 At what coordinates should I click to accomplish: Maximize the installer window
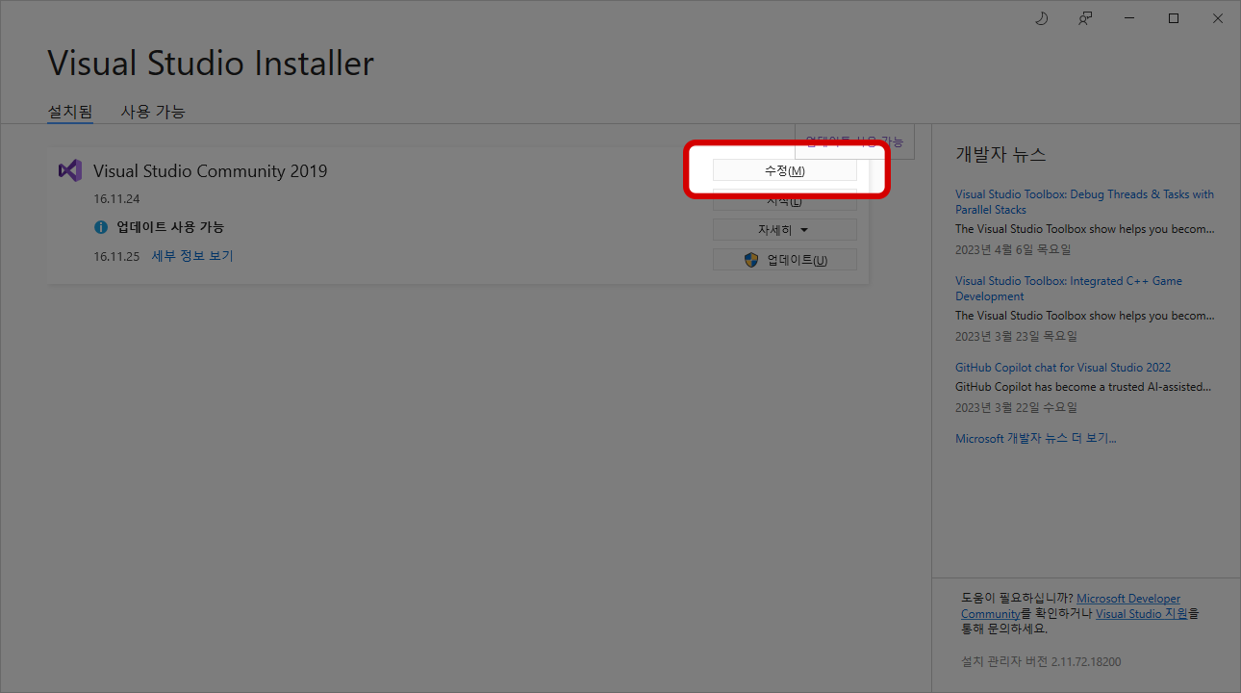(1174, 18)
